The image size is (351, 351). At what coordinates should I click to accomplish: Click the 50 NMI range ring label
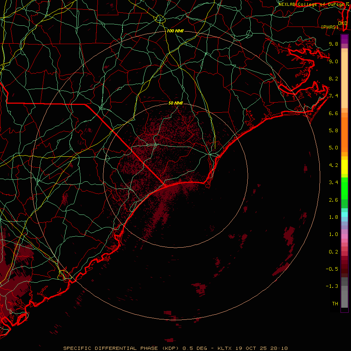point(175,103)
